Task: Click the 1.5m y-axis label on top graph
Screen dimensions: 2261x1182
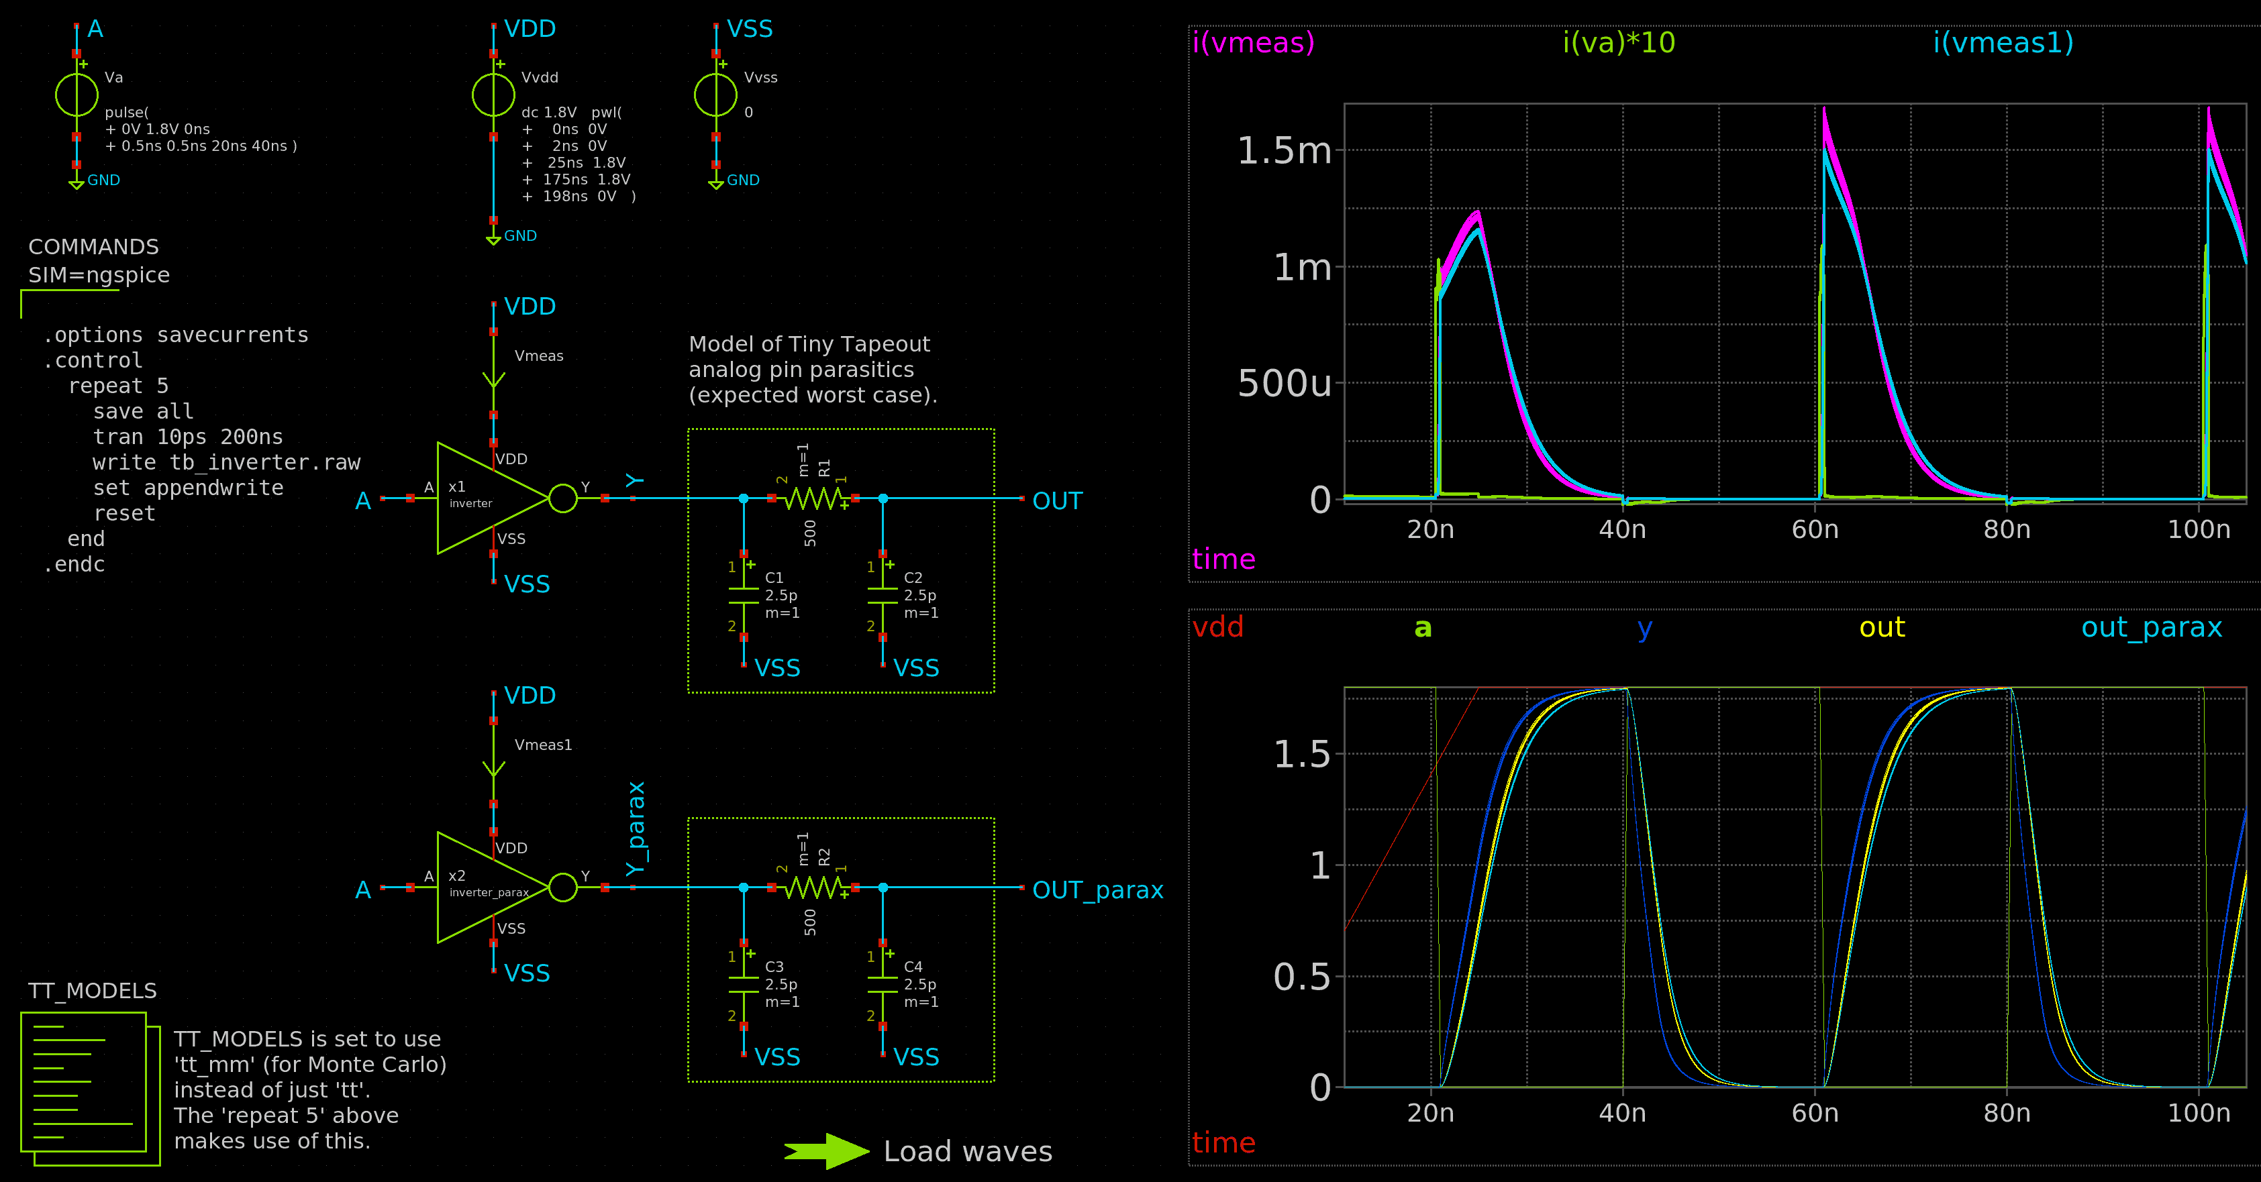Action: (x=1284, y=151)
